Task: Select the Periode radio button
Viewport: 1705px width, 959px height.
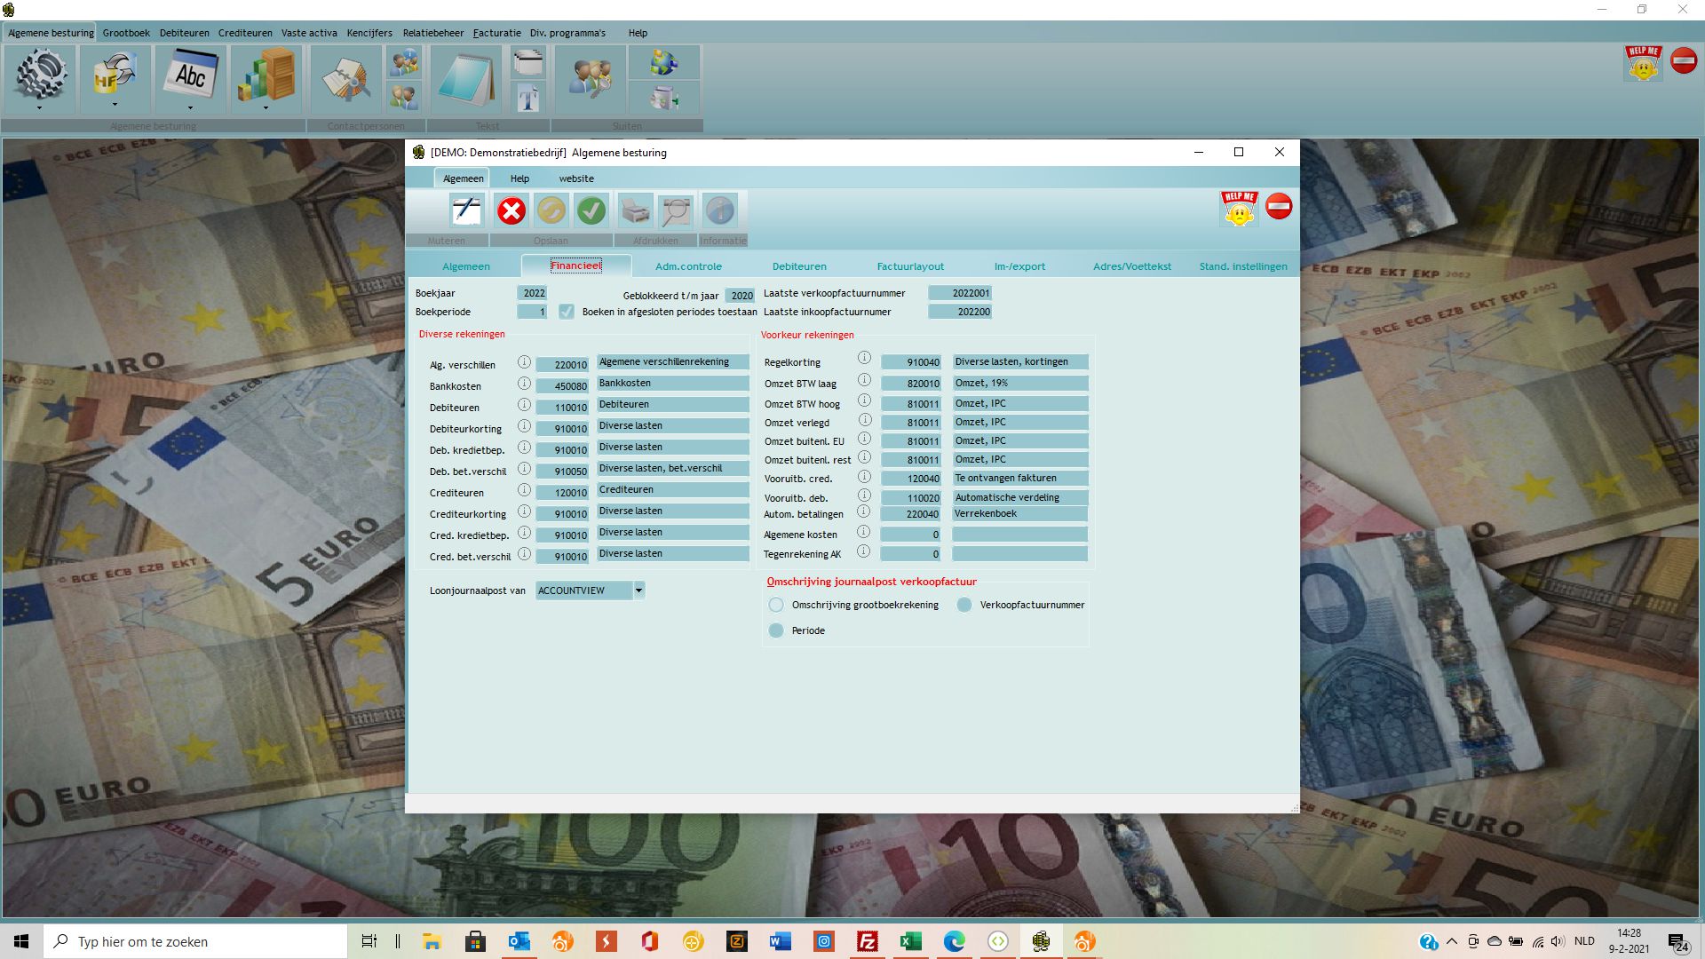Action: click(776, 630)
